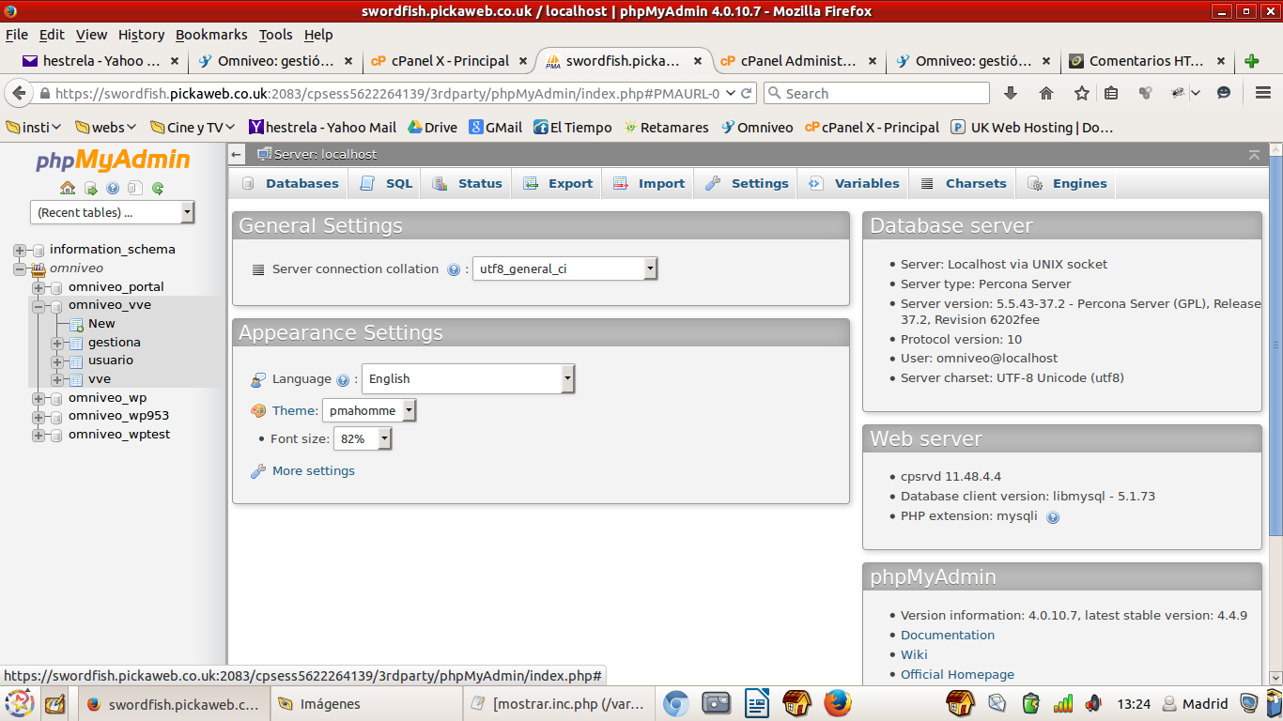
Task: Open the documentation pages icon in sidebar
Action: click(135, 188)
